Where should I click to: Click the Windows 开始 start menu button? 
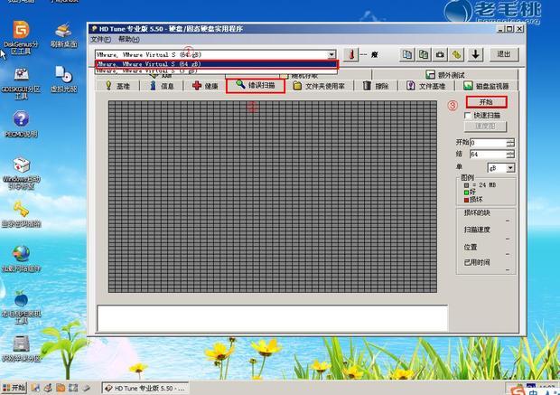click(x=14, y=388)
